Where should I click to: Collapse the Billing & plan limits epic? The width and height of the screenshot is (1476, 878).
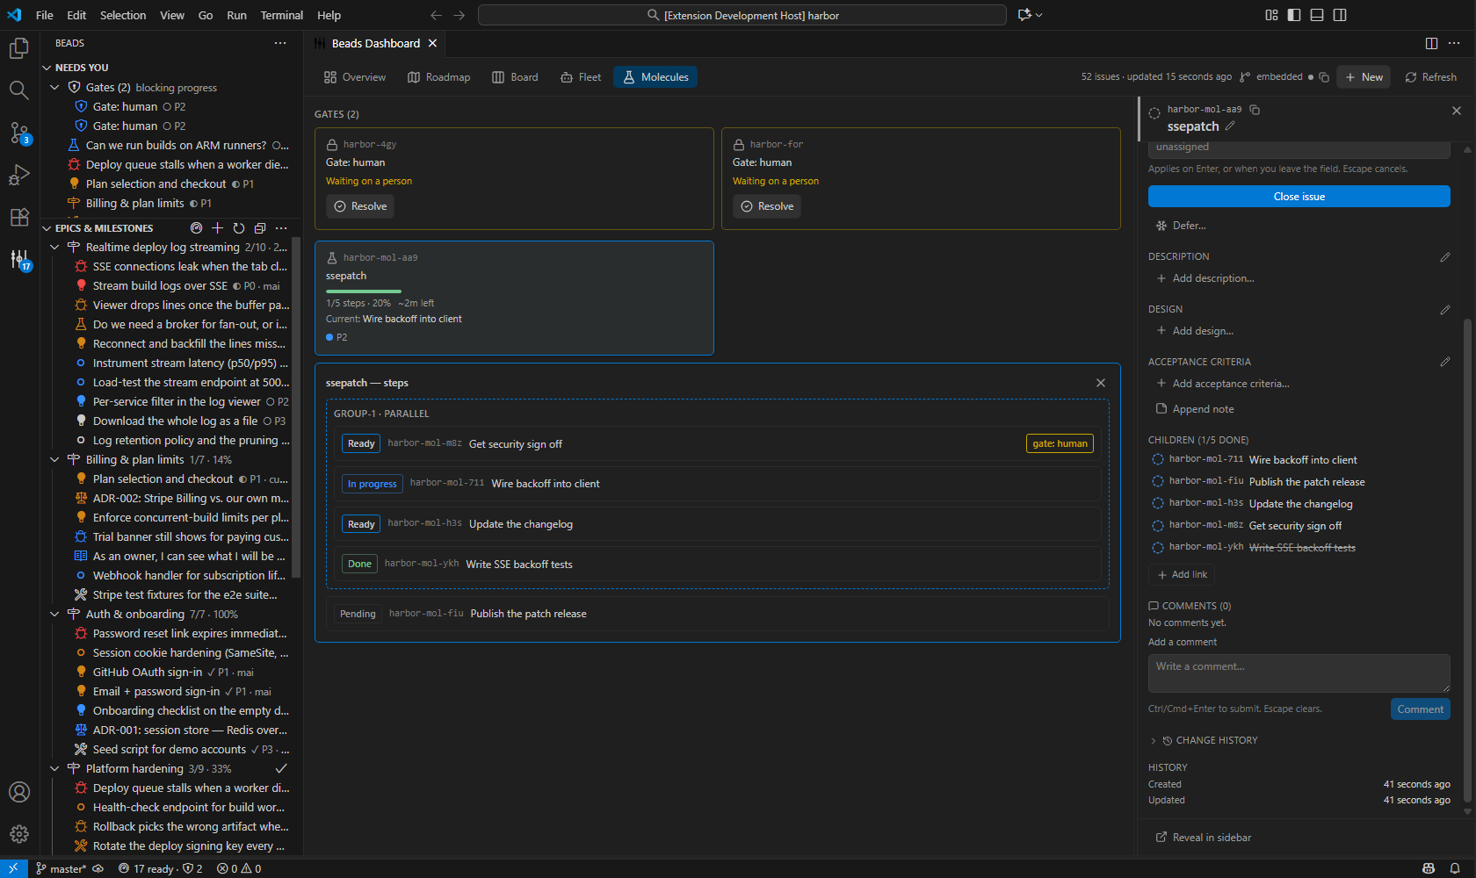54,460
